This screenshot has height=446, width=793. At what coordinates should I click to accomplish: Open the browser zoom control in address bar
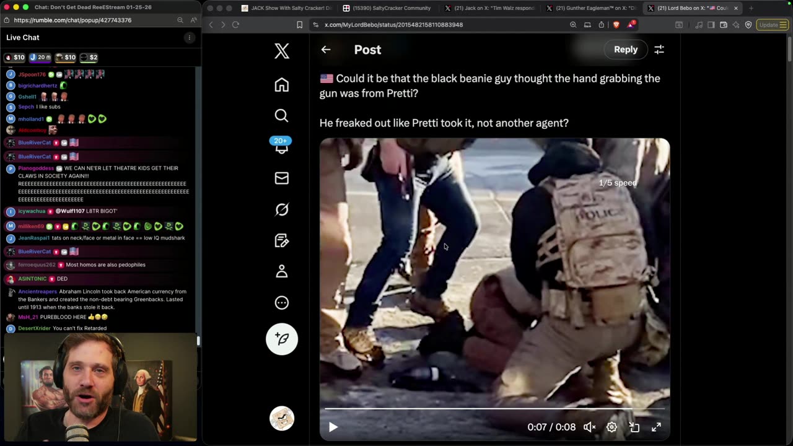[573, 25]
